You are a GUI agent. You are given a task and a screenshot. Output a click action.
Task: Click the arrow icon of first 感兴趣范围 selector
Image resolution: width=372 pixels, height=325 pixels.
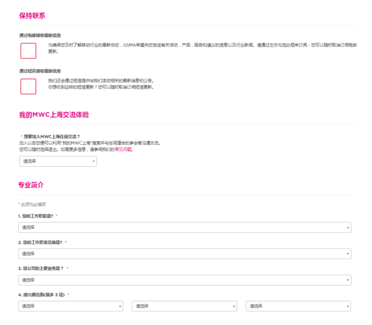(120, 306)
